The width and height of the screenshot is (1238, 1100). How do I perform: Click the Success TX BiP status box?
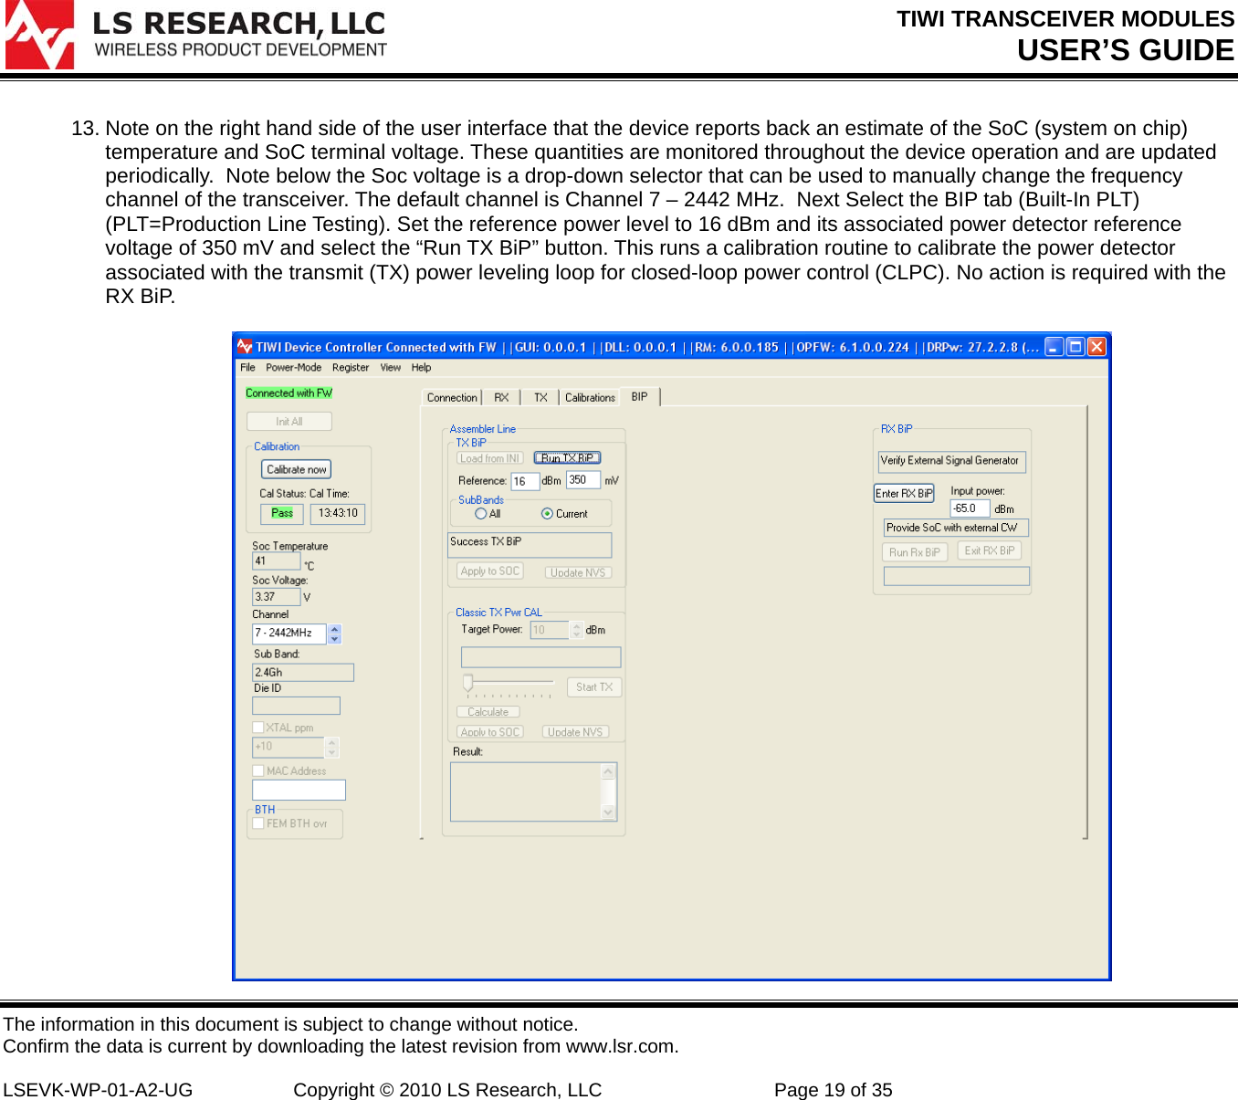(x=530, y=545)
